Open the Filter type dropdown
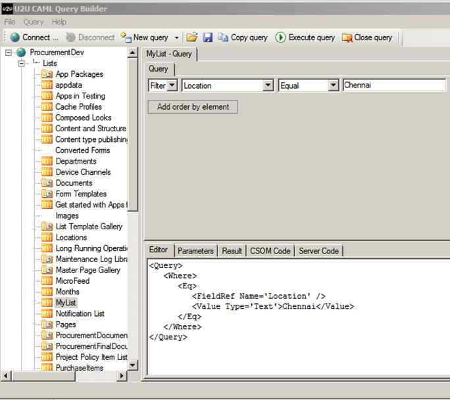Viewport: 450px width, 400px height. click(172, 85)
